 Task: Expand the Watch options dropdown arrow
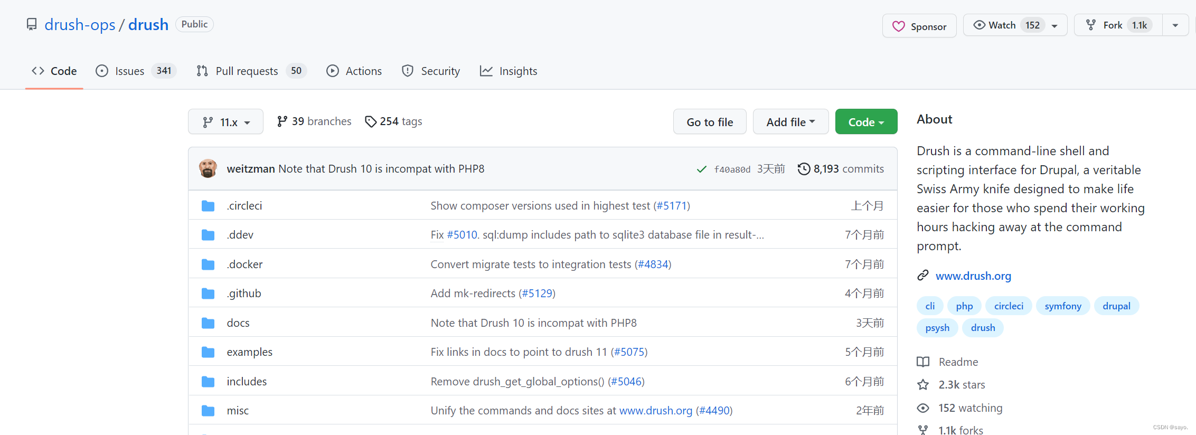[x=1054, y=26]
